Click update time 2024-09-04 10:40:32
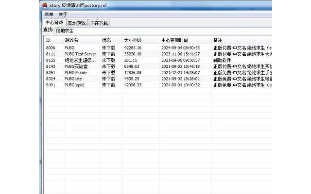Viewport: 311px width, 194px height. [180, 85]
